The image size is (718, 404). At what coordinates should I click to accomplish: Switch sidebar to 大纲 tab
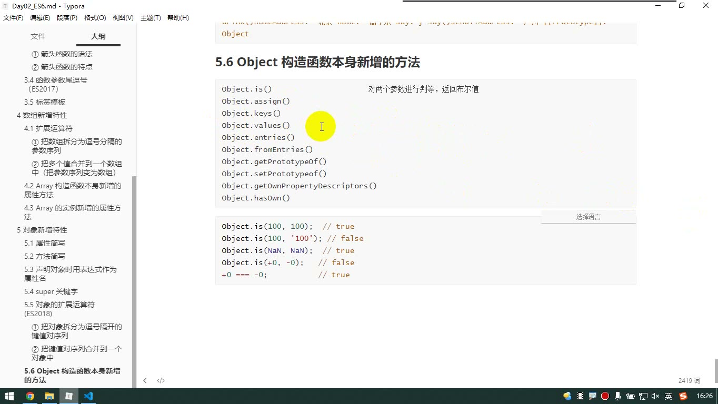point(98,36)
